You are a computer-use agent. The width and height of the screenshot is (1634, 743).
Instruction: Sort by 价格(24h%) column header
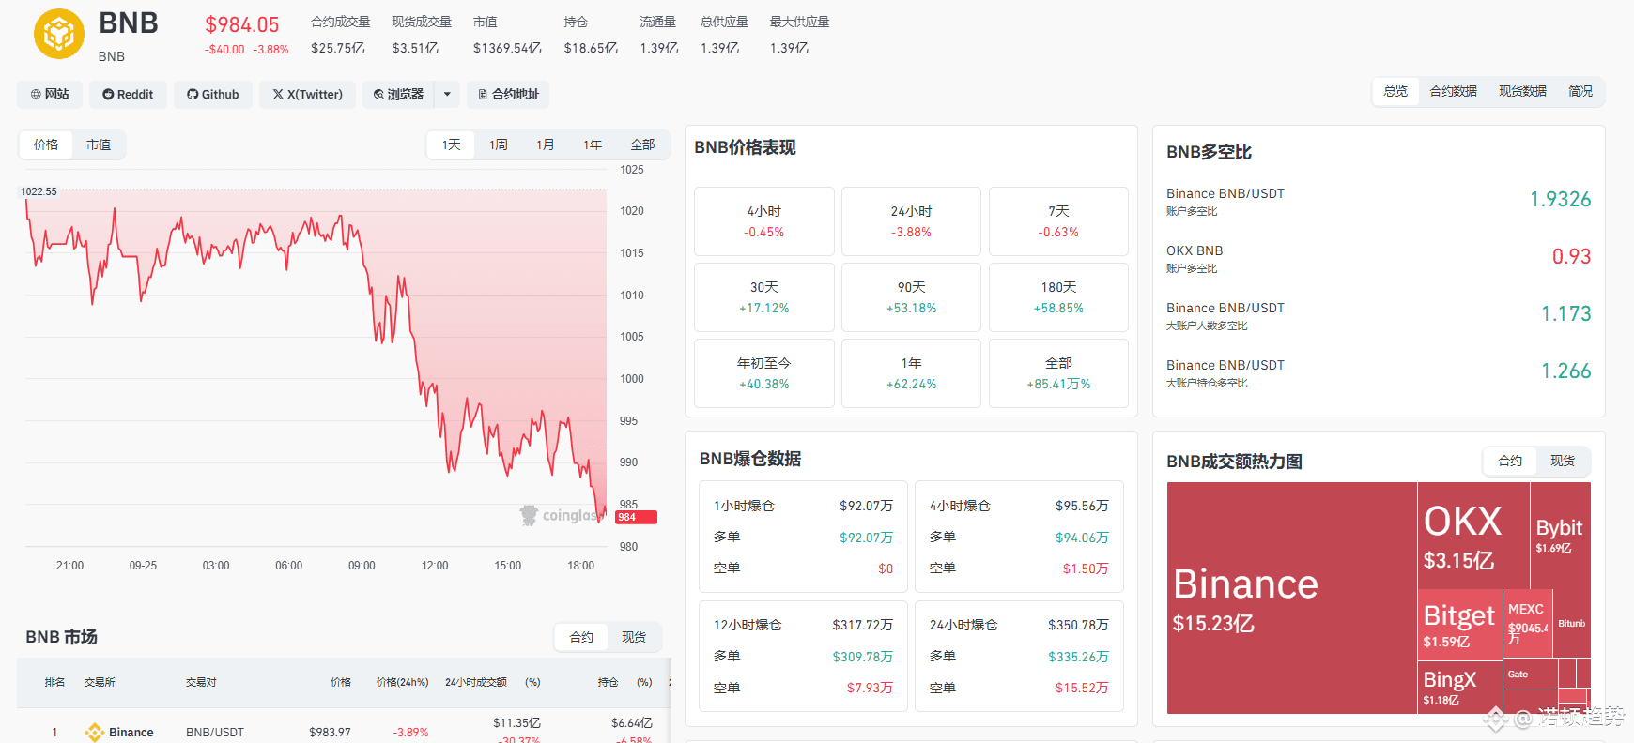pos(402,682)
